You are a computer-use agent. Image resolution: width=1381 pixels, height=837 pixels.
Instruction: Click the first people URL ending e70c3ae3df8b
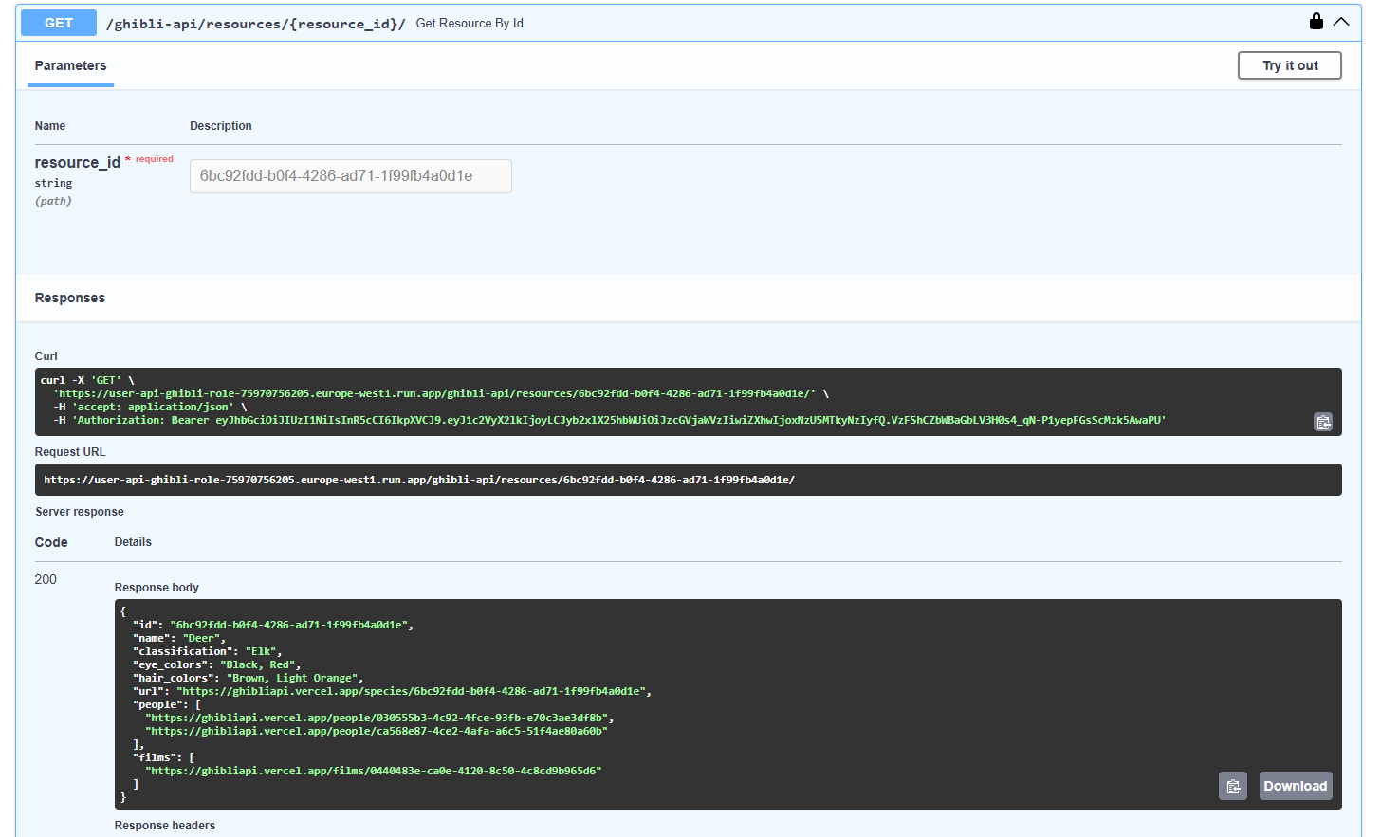point(377,718)
